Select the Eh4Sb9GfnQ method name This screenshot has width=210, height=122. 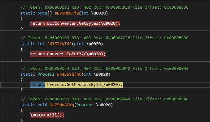pyautogui.click(x=69, y=74)
